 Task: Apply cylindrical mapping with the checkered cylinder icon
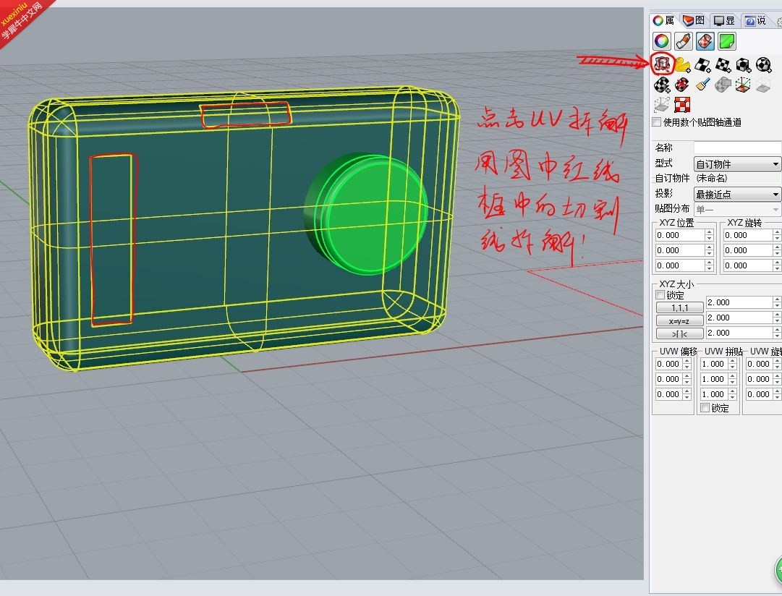662,85
